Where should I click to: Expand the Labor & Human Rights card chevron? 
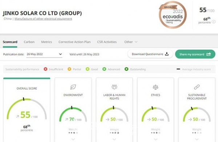point(114,139)
